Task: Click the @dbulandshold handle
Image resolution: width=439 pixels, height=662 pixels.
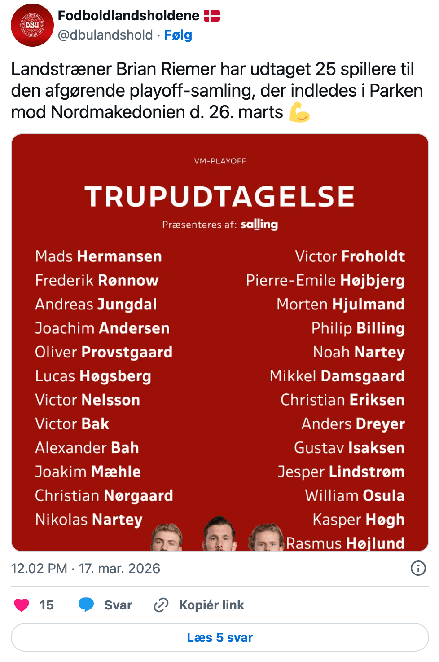Action: click(105, 35)
